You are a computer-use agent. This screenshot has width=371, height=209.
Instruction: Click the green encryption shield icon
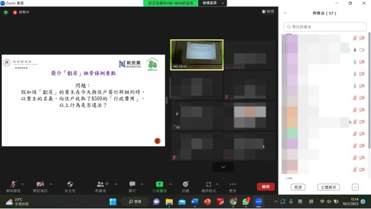[6, 12]
